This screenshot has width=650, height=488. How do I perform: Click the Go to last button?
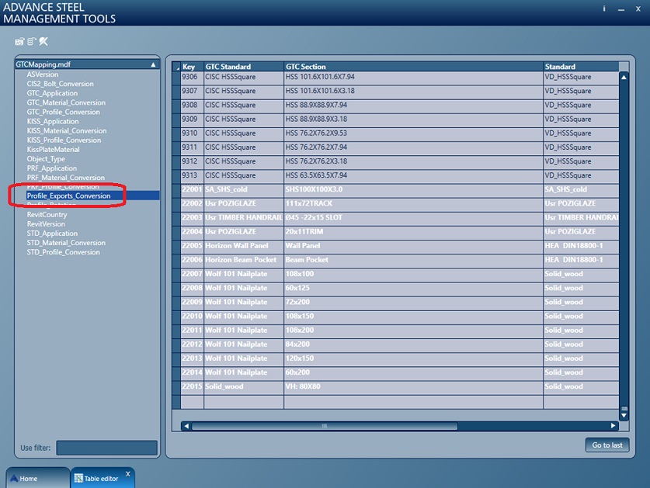607,445
